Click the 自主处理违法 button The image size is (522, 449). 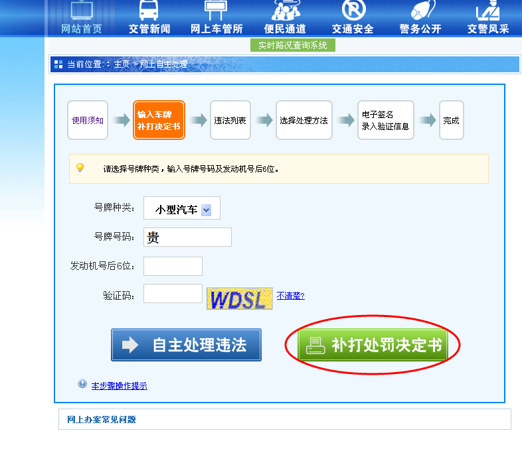point(186,345)
